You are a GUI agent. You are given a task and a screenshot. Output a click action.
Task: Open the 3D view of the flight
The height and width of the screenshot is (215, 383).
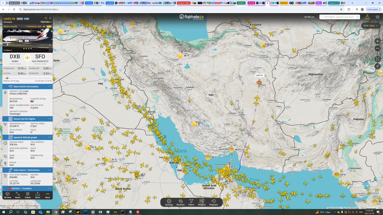pyautogui.click(x=7, y=195)
